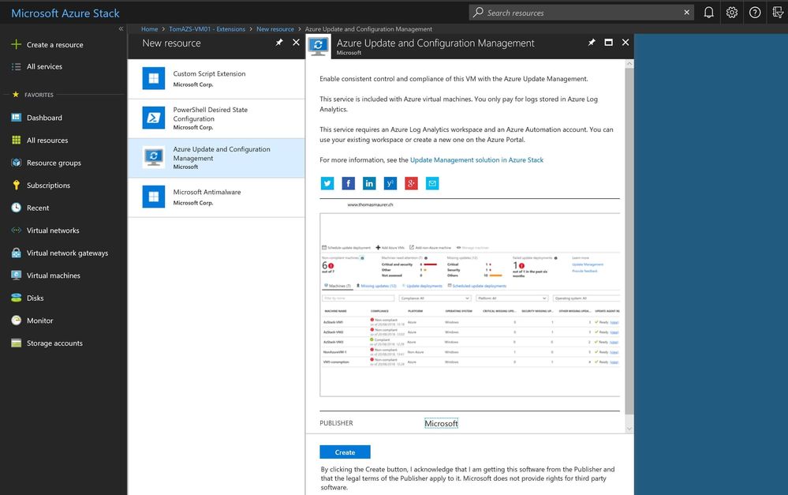The width and height of the screenshot is (788, 495).
Task: Collapse the left sidebar with double chevron
Action: coord(121,28)
